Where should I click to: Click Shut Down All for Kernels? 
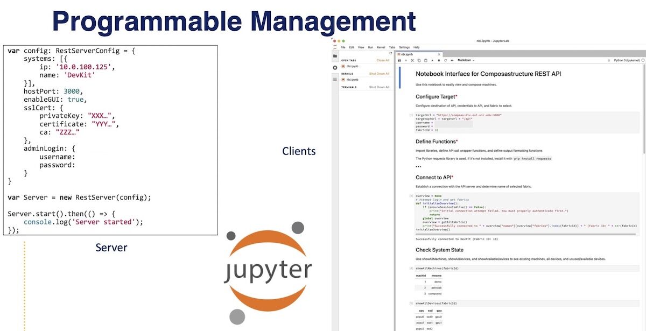point(379,74)
